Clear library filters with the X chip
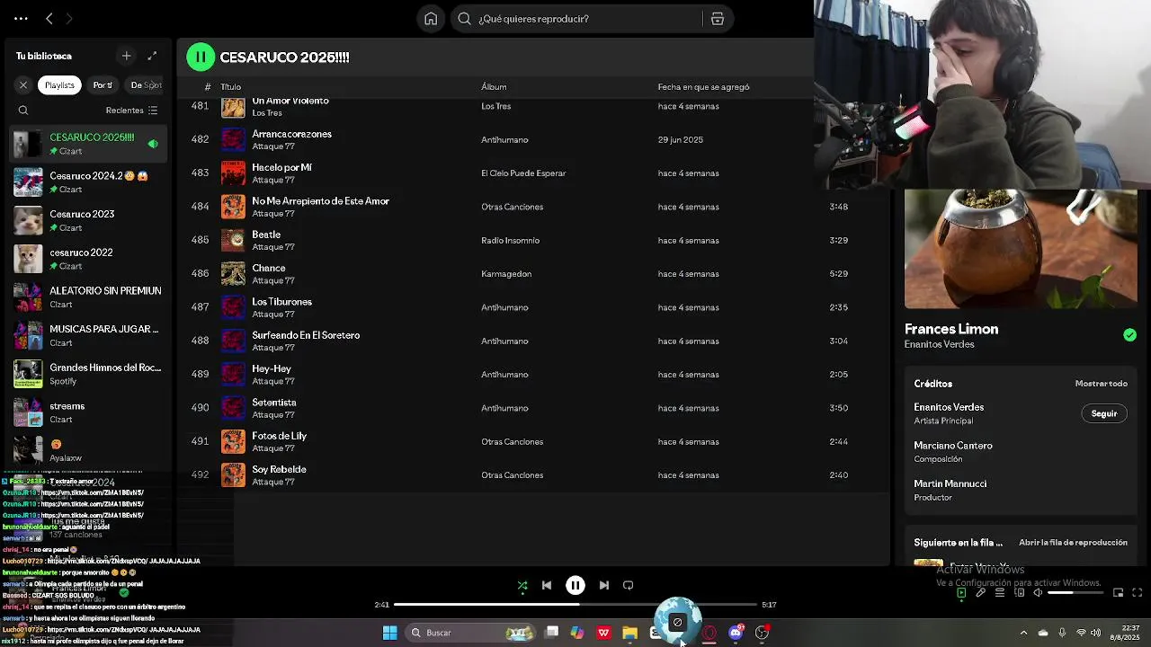 (x=23, y=85)
